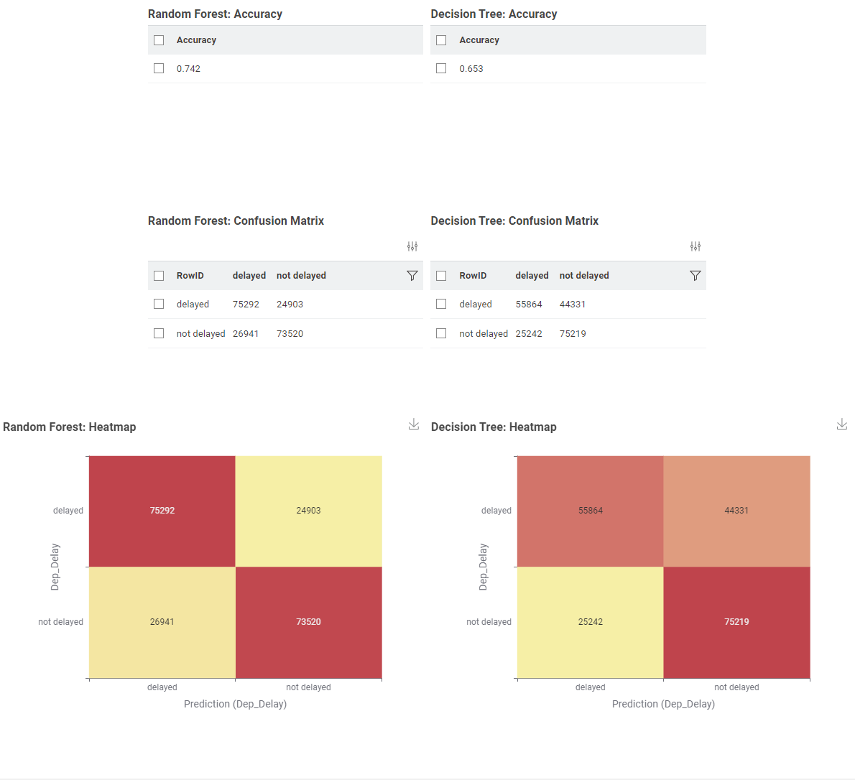Click Decision Tree confusion matrix filter icon
Screen dimensions: 855x780
click(695, 276)
